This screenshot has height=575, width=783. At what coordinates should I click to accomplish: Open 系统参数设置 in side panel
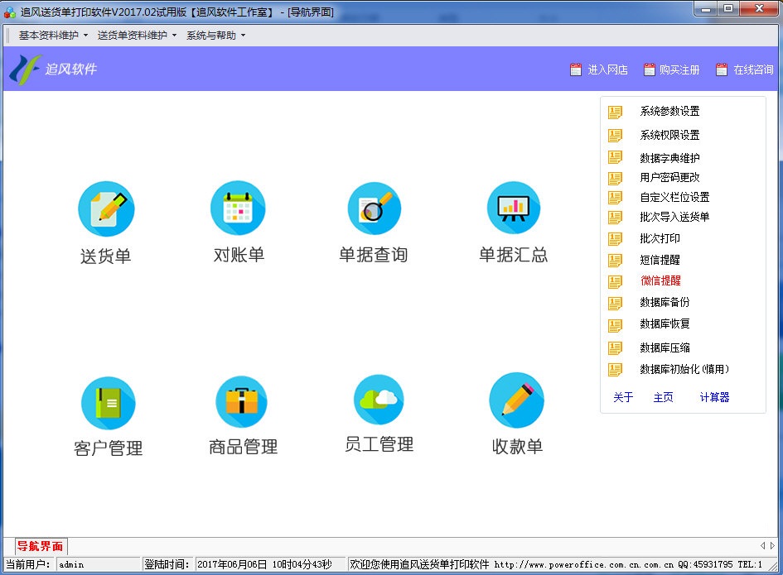tap(669, 112)
